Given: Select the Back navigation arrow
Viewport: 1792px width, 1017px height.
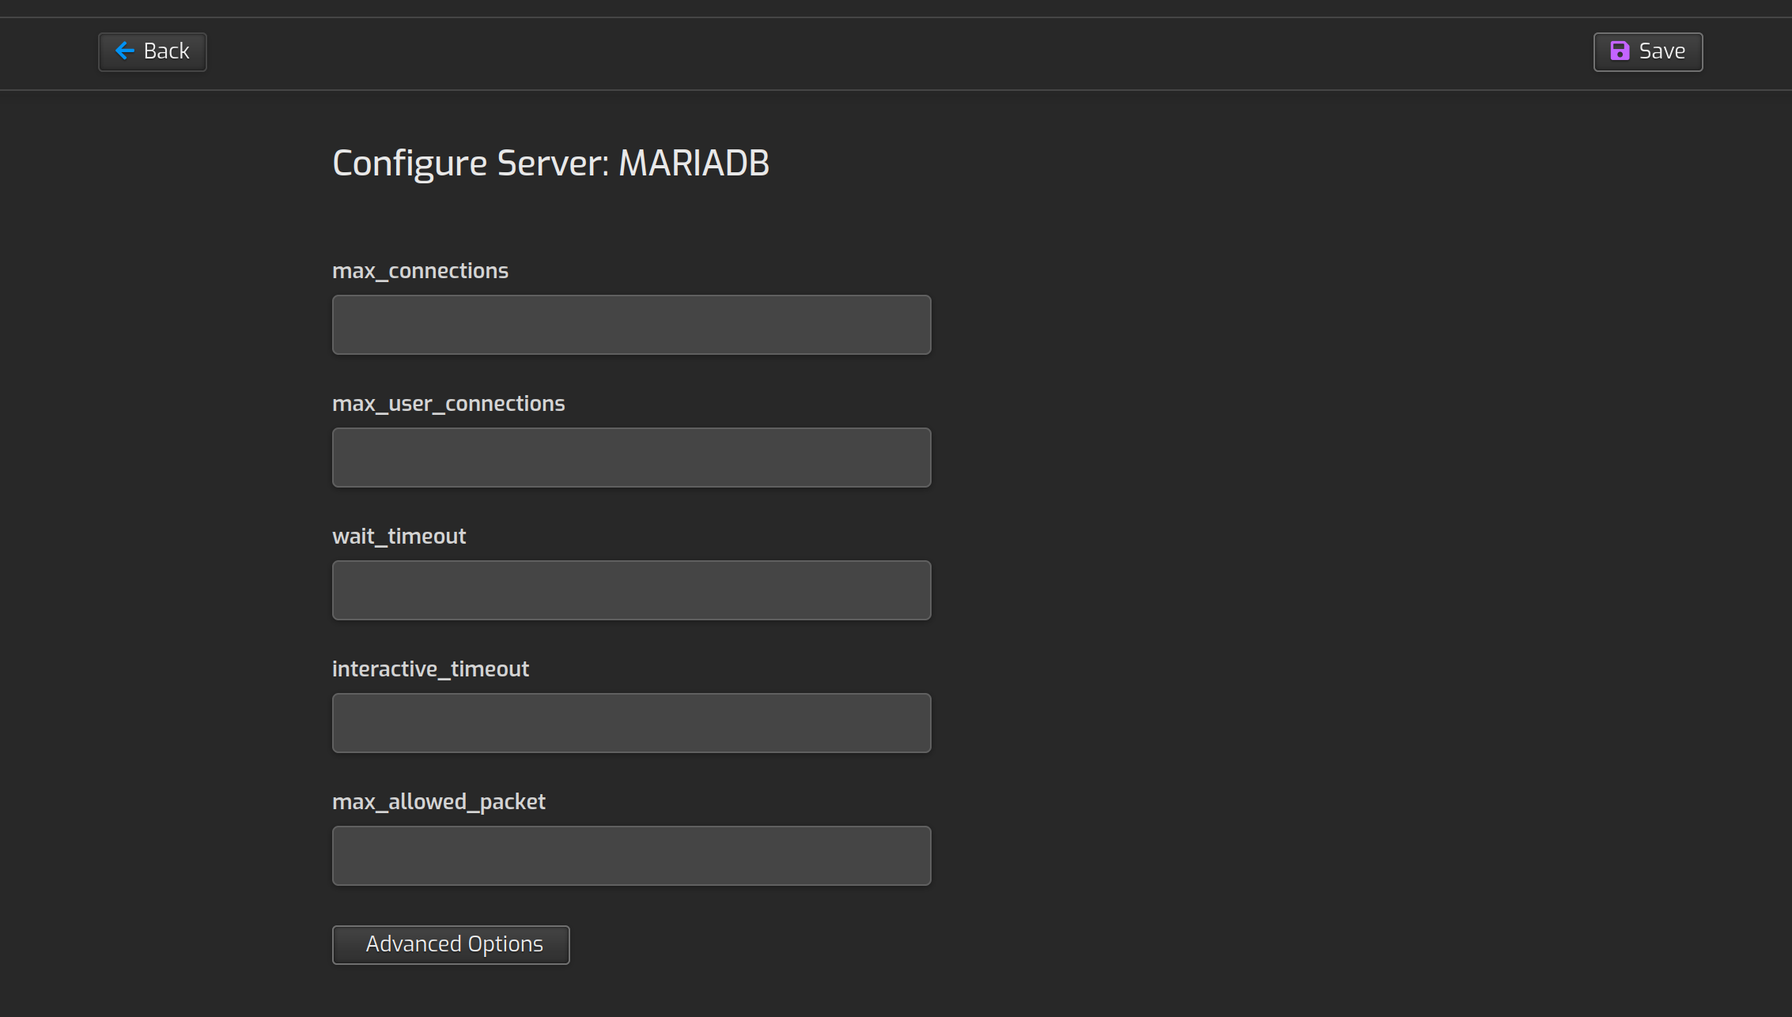Looking at the screenshot, I should point(124,51).
